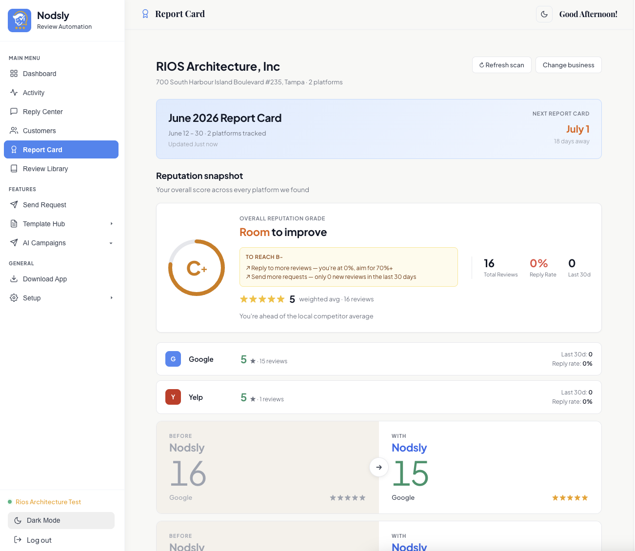Screen dimensions: 635x551
Task: Click the Setup gear icon
Action: pyautogui.click(x=14, y=298)
